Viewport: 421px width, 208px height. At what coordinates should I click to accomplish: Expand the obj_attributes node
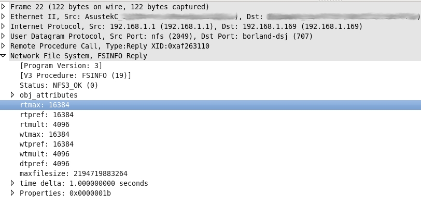pyautogui.click(x=13, y=95)
